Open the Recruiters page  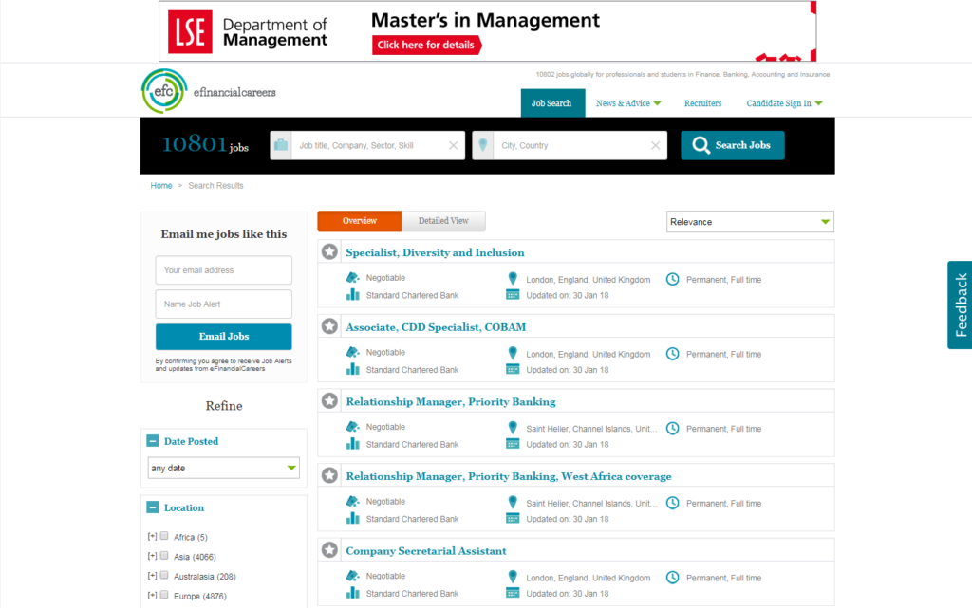pos(703,103)
